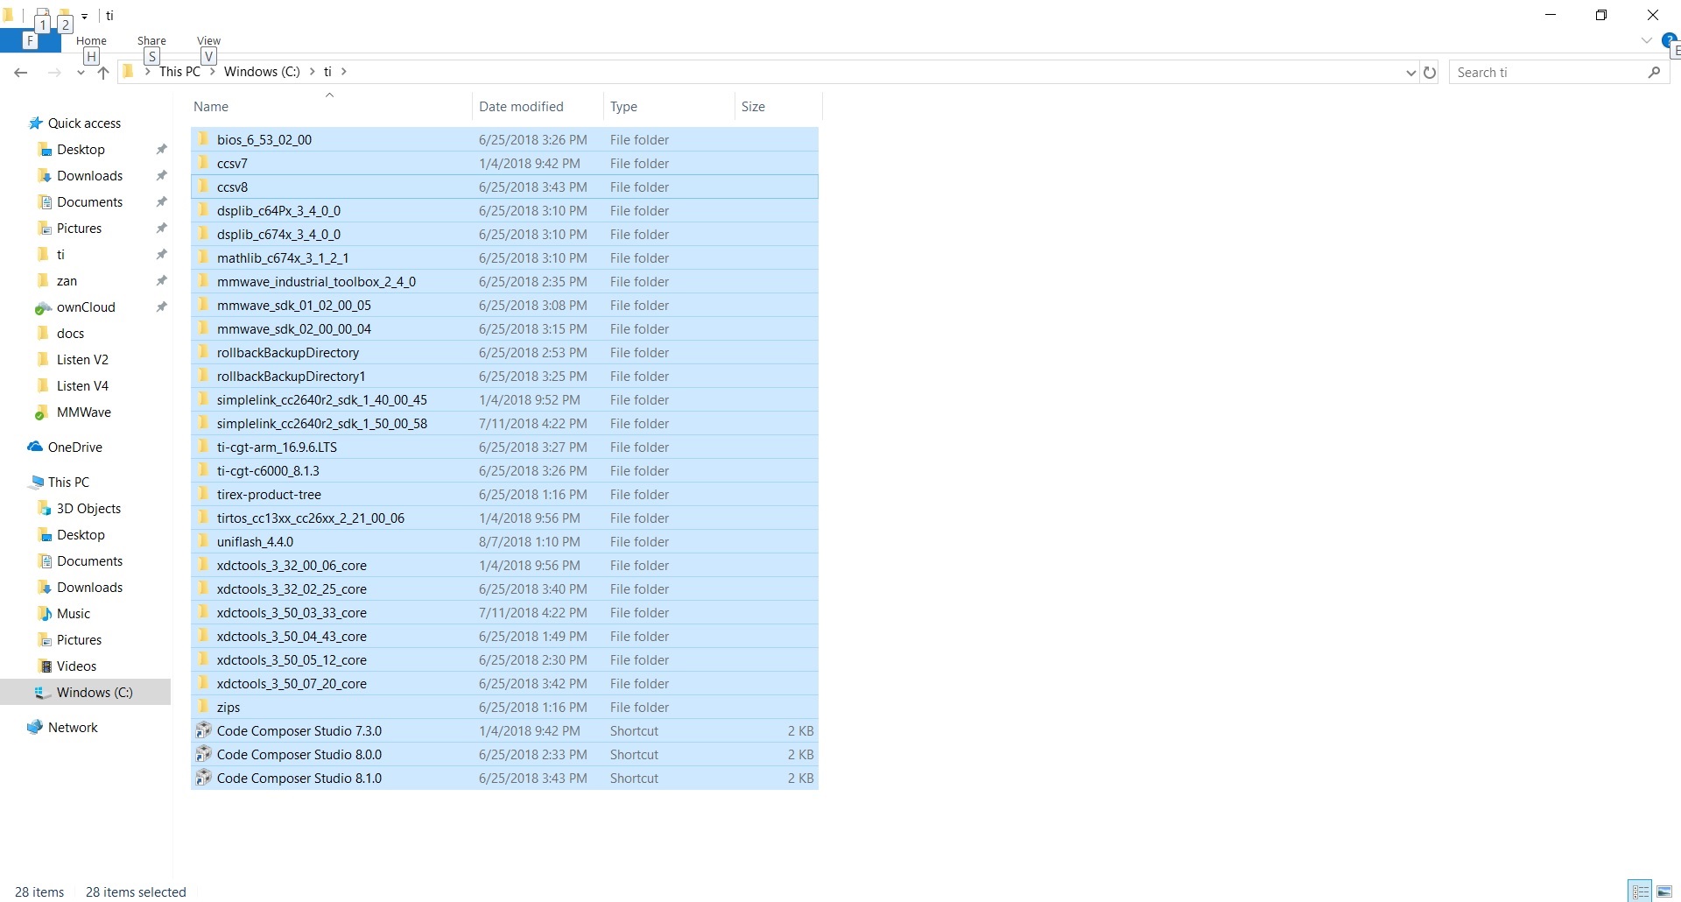The image size is (1681, 902).
Task: Click the Windows (C:) drive icon
Action: click(42, 693)
